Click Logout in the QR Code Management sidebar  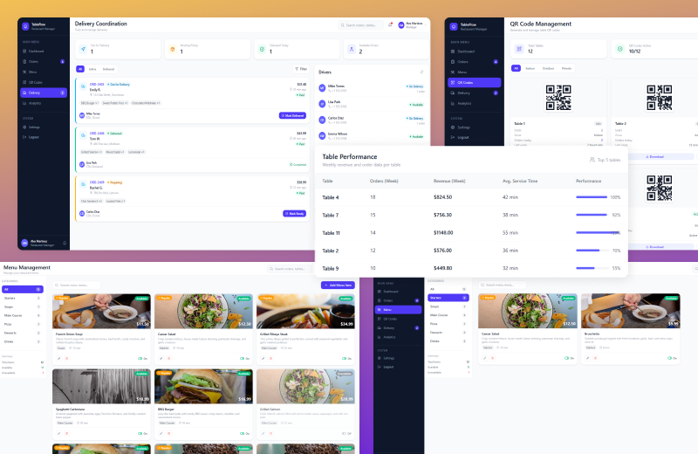tap(462, 137)
